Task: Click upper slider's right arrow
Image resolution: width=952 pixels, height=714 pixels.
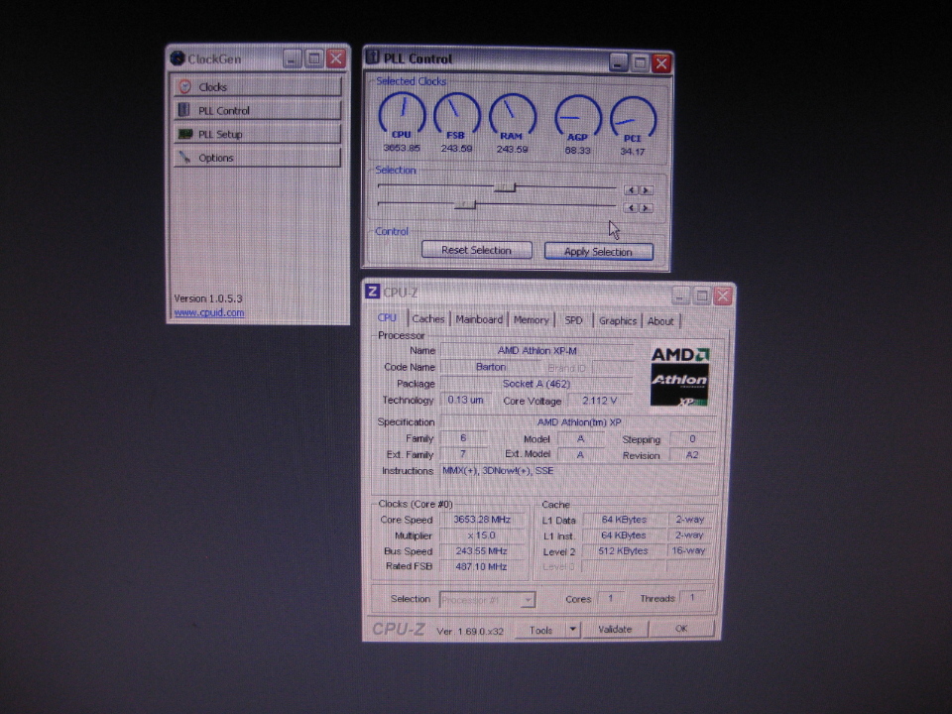Action: point(646,190)
